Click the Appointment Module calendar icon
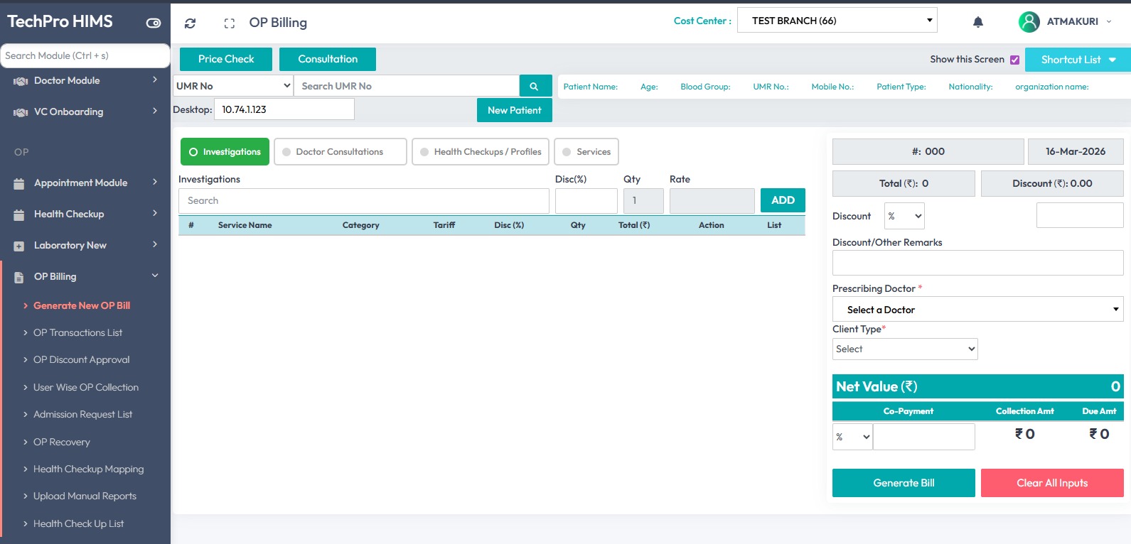This screenshot has height=544, width=1131. click(x=19, y=183)
